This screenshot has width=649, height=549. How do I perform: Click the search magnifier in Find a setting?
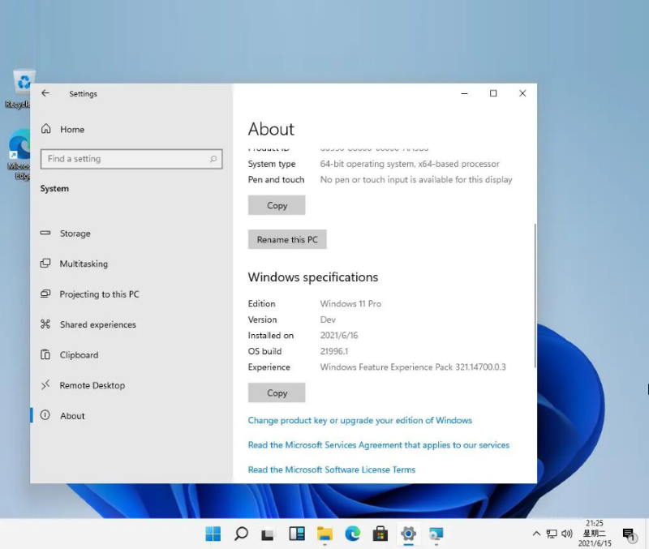point(214,159)
